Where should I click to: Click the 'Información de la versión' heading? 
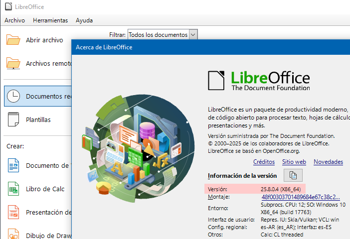click(x=242, y=176)
